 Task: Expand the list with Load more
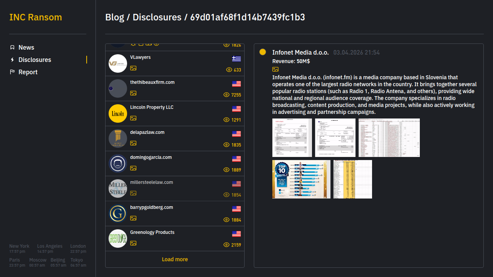pos(175,259)
